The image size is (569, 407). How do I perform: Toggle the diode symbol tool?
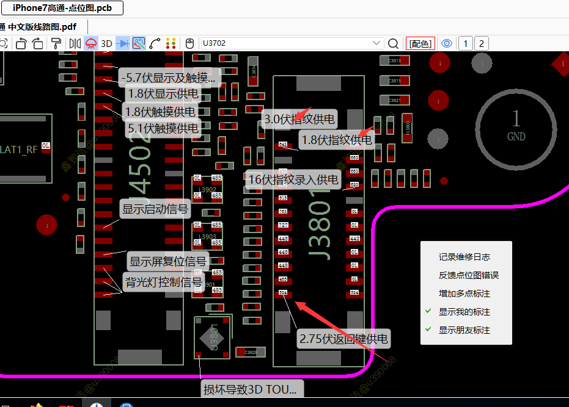pyautogui.click(x=122, y=43)
